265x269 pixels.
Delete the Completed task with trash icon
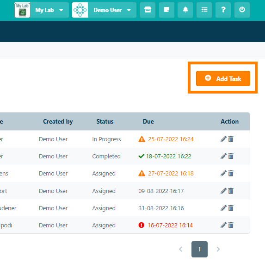pyautogui.click(x=231, y=156)
